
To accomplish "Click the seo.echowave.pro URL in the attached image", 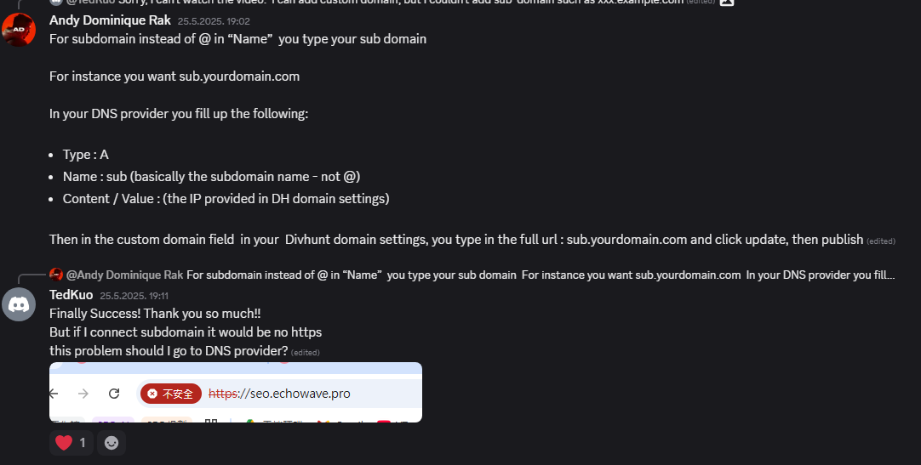I will point(279,394).
